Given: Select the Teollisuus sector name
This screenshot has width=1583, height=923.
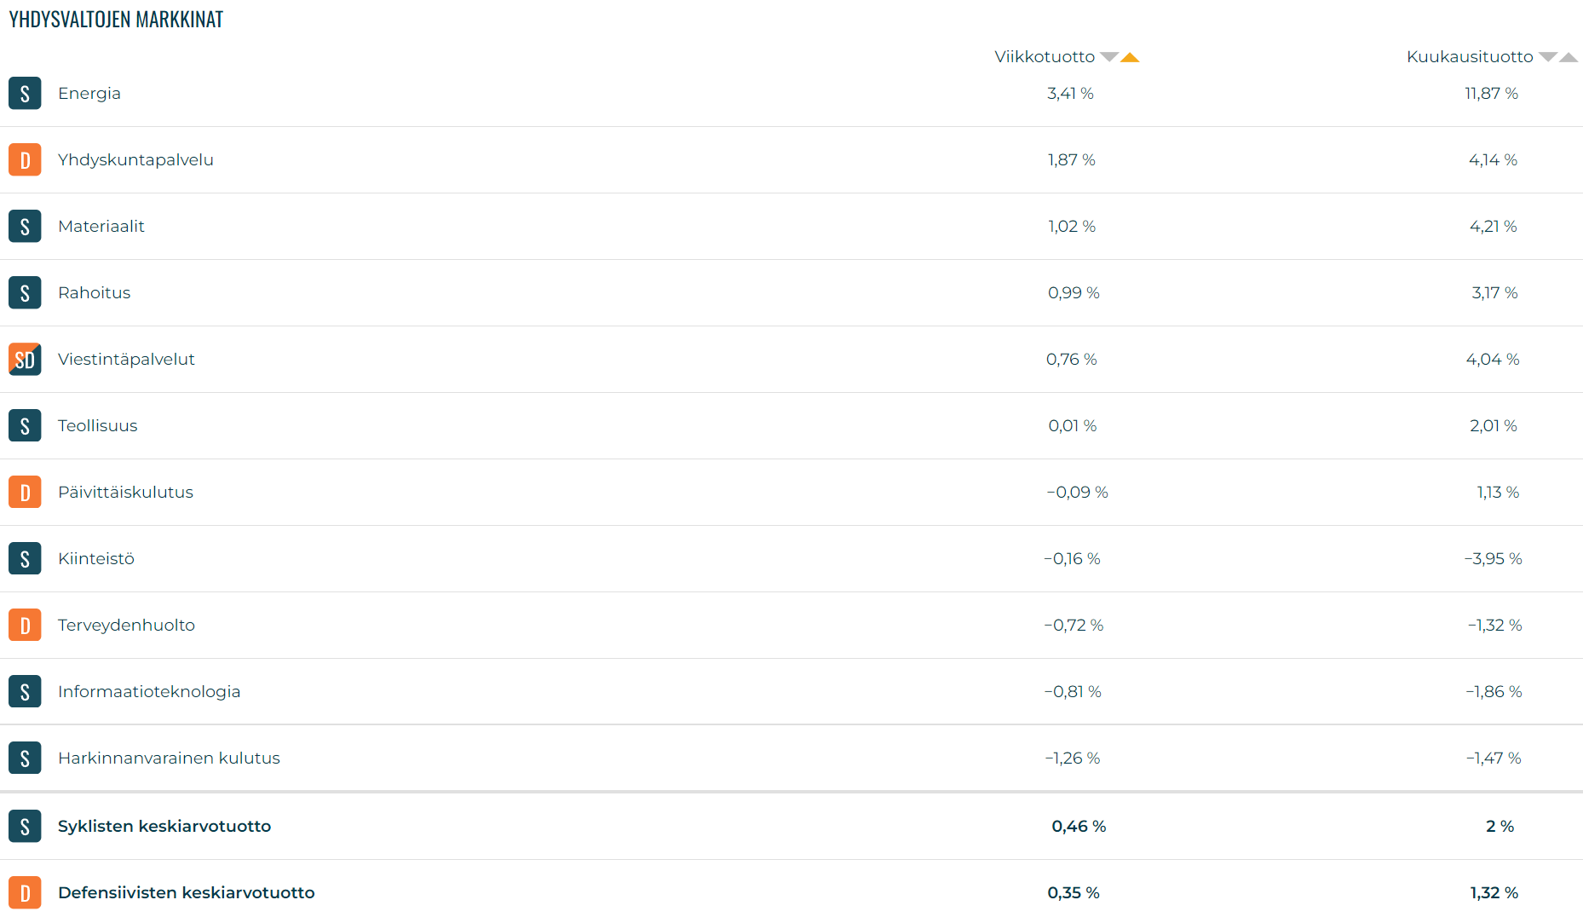Looking at the screenshot, I should tap(97, 425).
